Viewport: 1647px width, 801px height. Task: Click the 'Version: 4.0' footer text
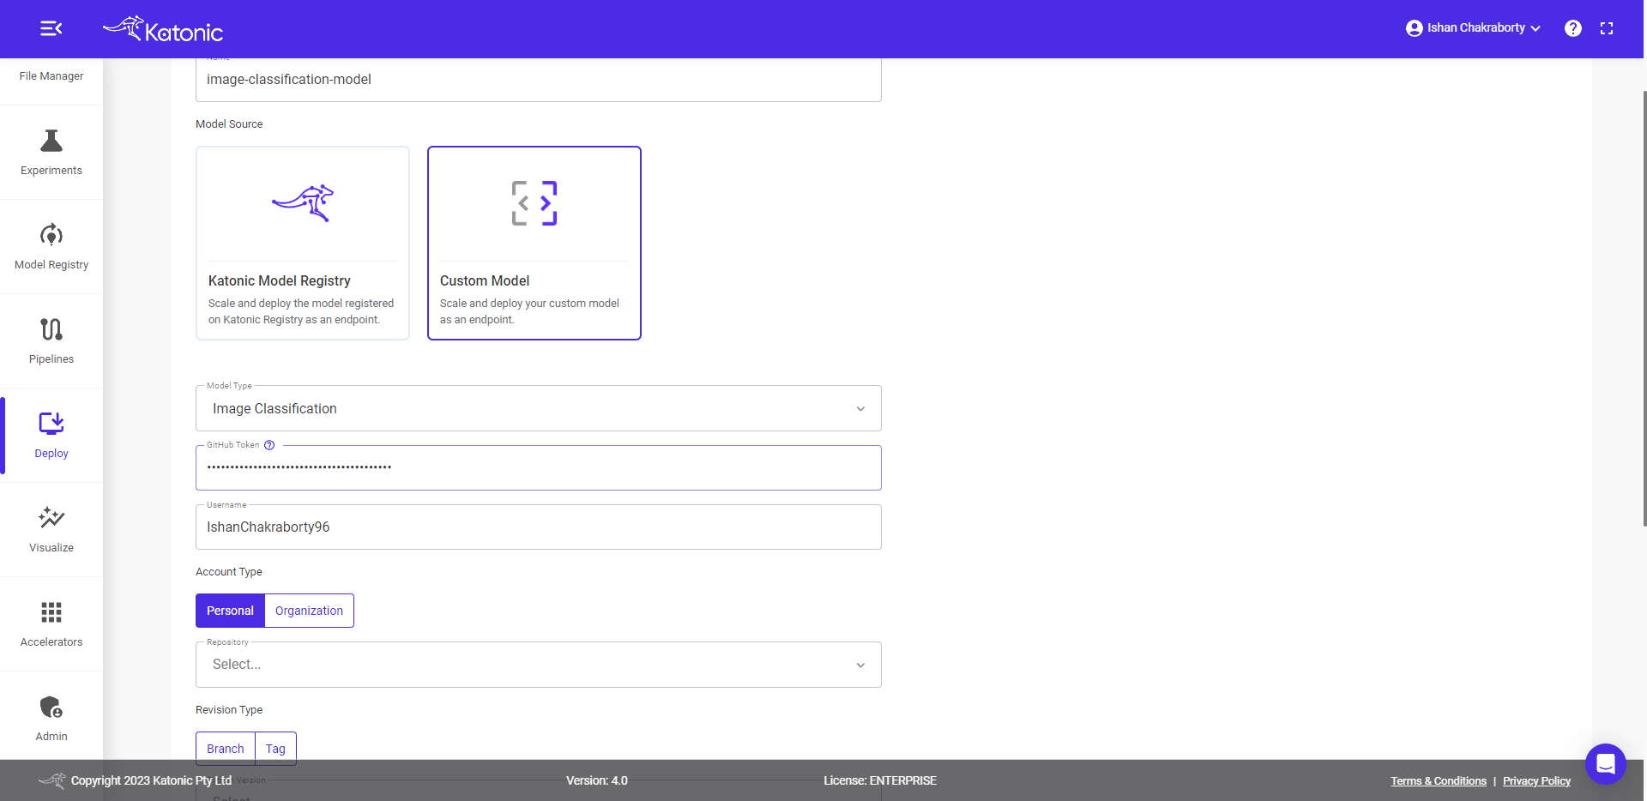coord(597,780)
